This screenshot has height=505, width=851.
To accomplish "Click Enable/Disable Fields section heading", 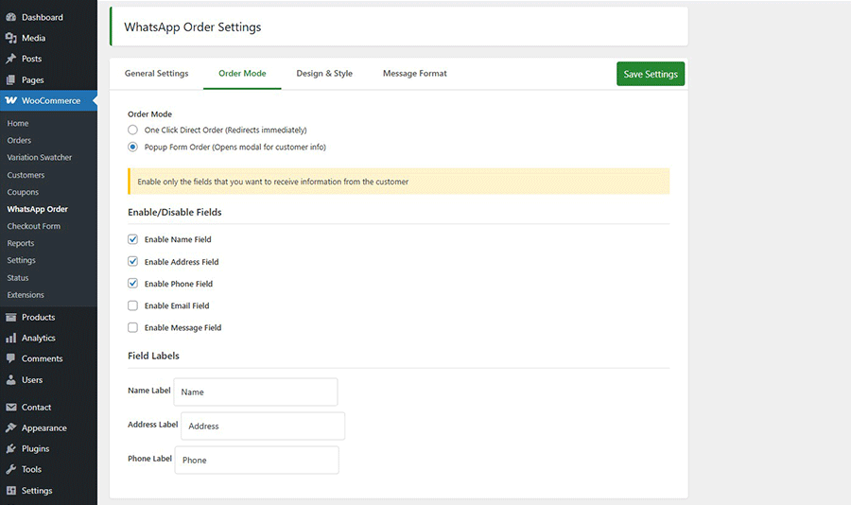I will coord(175,213).
